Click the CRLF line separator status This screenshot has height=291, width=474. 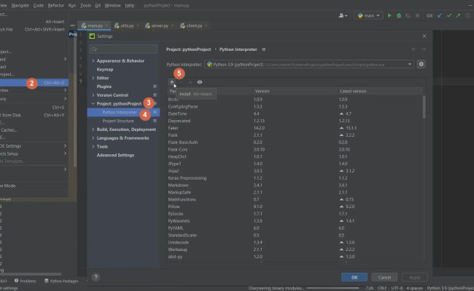[382, 288]
